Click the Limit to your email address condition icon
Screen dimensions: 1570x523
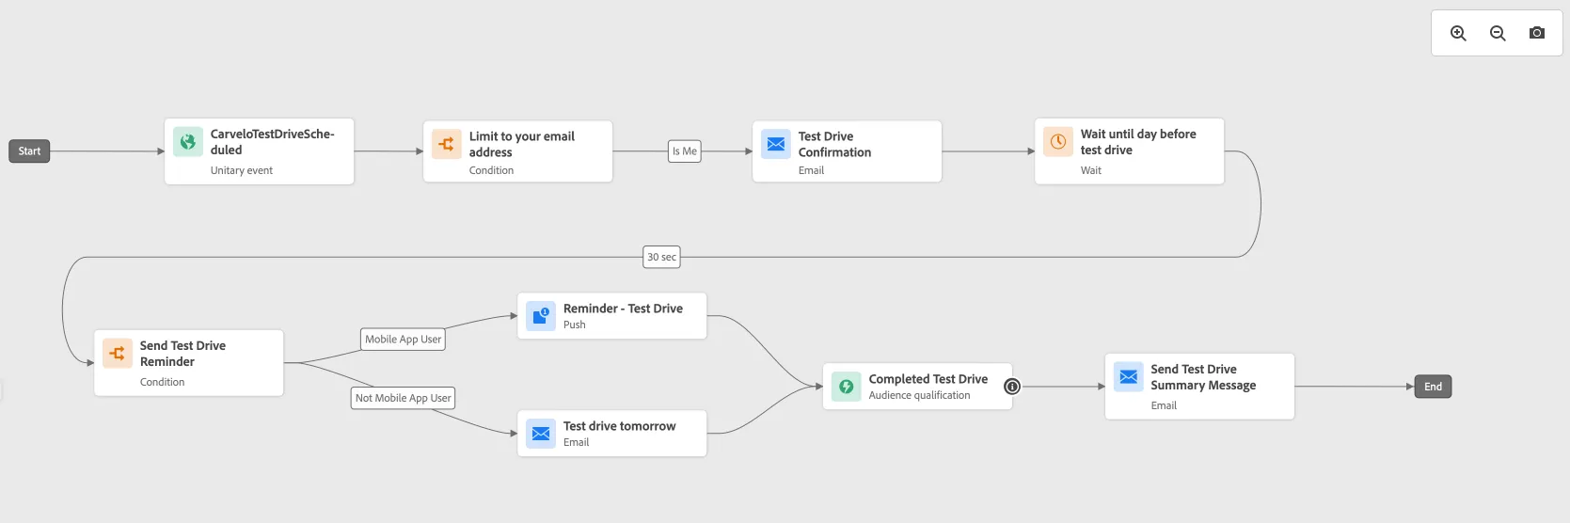447,144
